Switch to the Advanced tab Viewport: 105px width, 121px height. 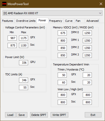click(x=92, y=21)
